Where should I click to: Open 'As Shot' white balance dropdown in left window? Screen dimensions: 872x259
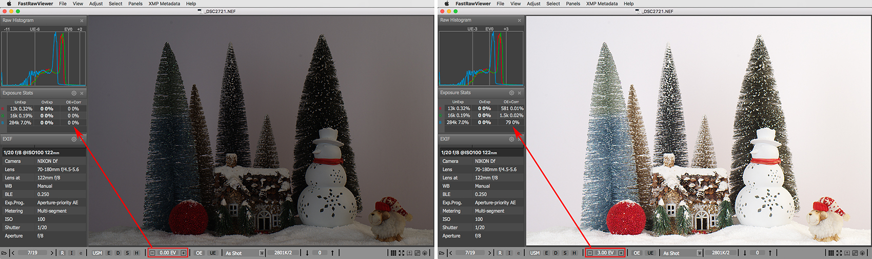[262, 253]
